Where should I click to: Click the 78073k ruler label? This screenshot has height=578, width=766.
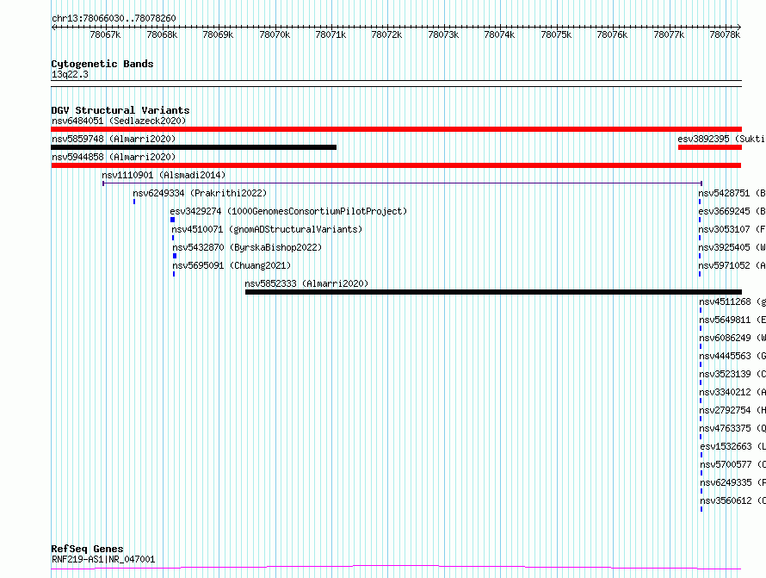point(443,34)
